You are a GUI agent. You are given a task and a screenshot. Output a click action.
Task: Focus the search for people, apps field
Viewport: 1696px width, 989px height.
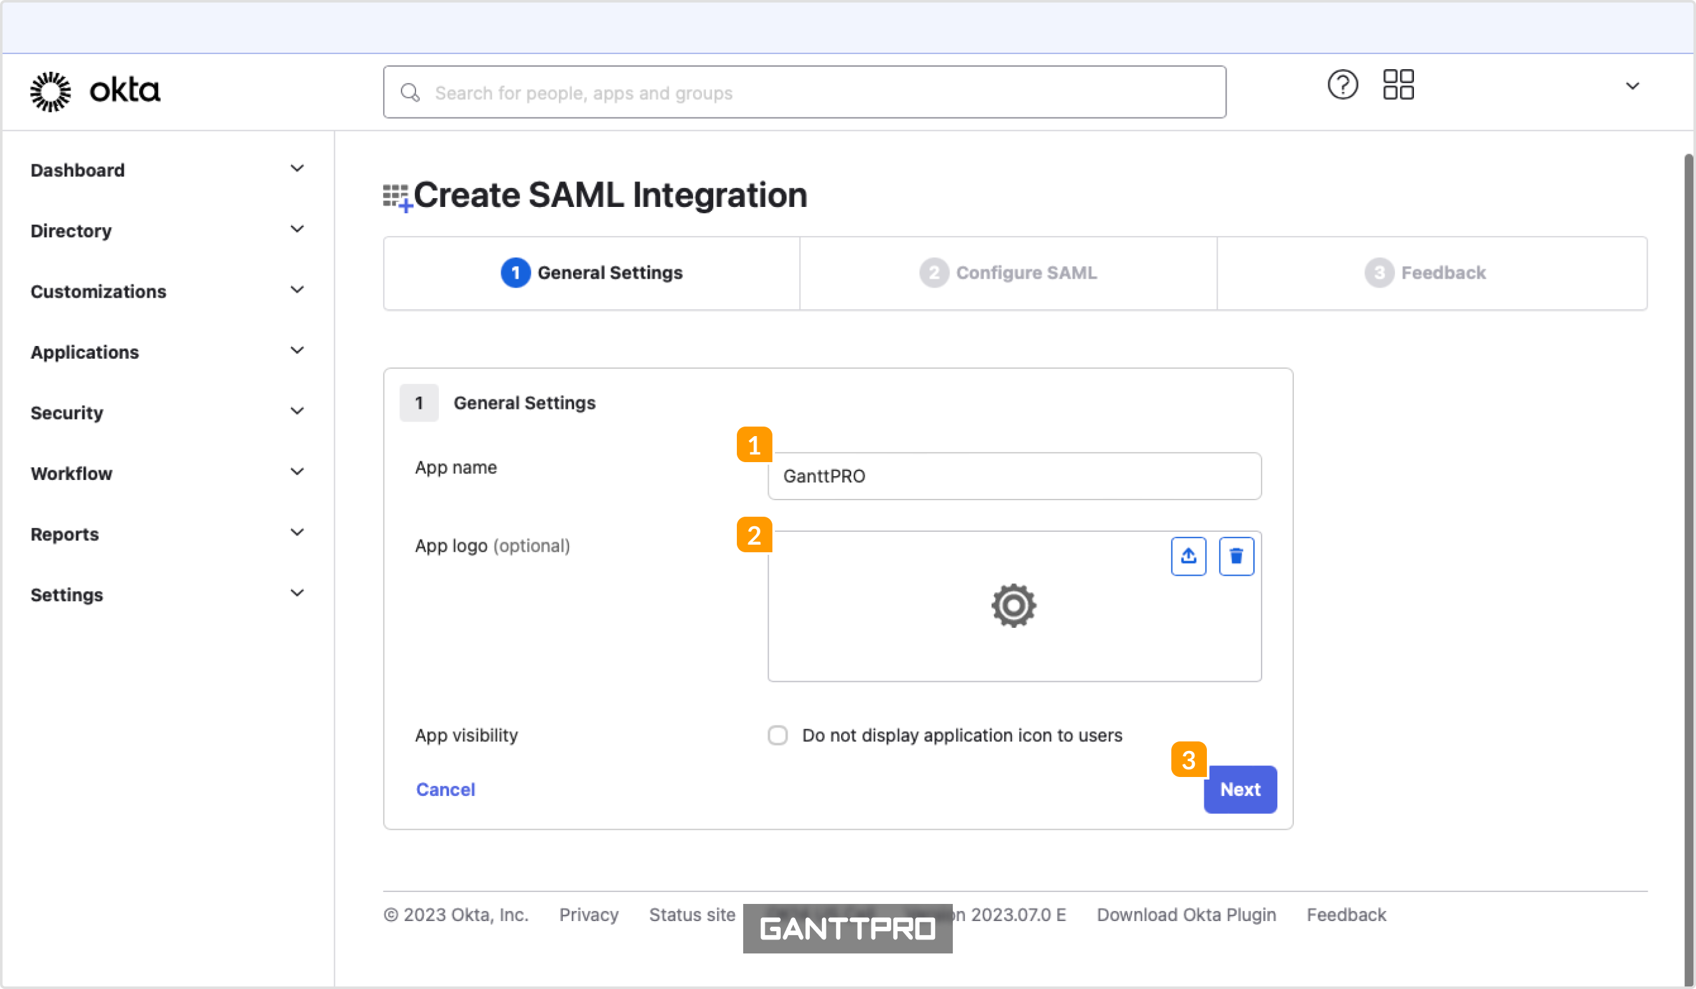pyautogui.click(x=804, y=92)
